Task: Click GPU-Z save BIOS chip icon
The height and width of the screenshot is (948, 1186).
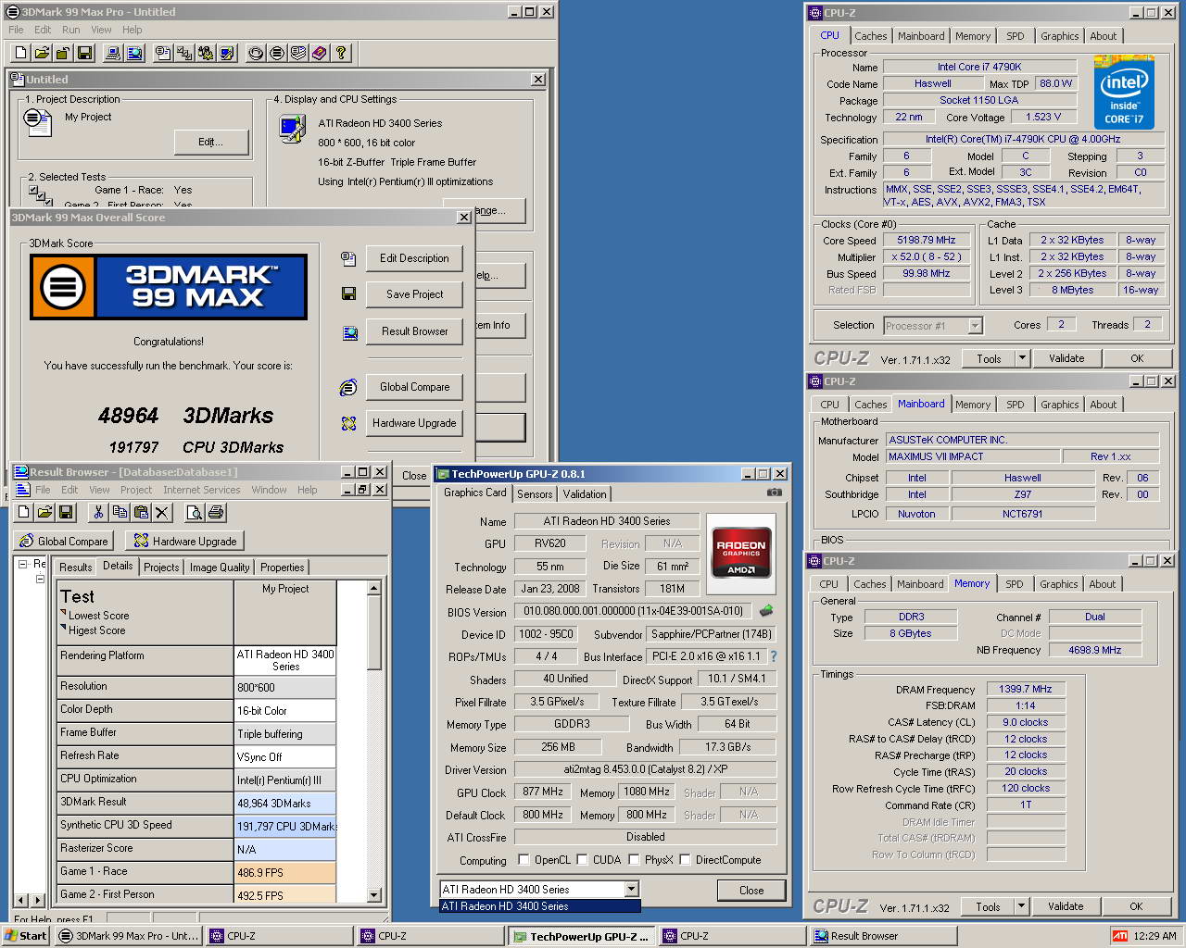Action: point(766,611)
